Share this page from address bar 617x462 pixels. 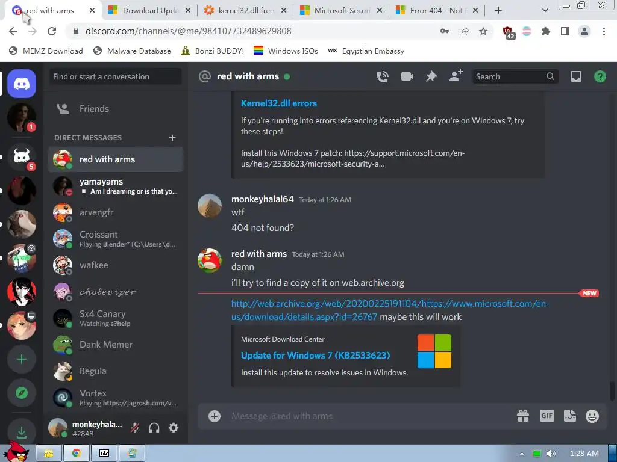pyautogui.click(x=464, y=31)
